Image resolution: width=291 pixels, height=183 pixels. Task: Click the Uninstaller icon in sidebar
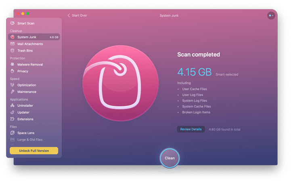13,105
